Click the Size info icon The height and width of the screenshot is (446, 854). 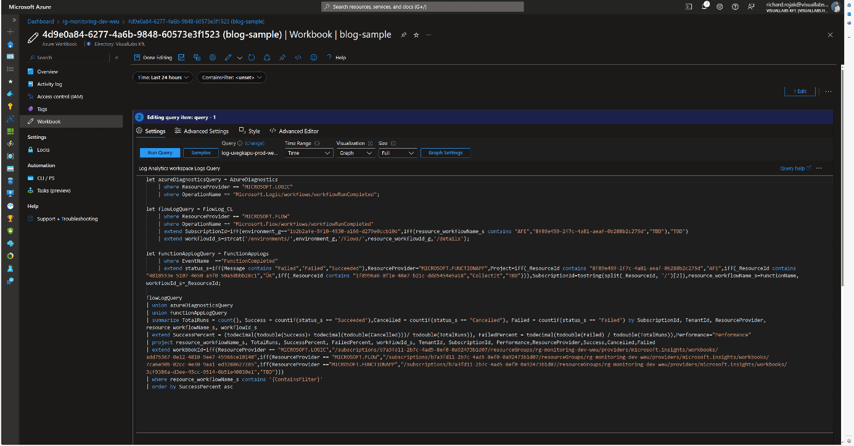(393, 143)
